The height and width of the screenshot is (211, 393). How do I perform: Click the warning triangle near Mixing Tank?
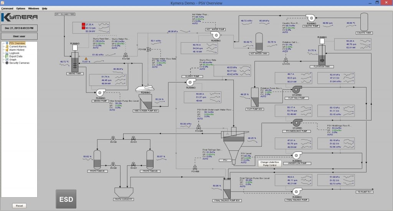pyautogui.click(x=86, y=59)
